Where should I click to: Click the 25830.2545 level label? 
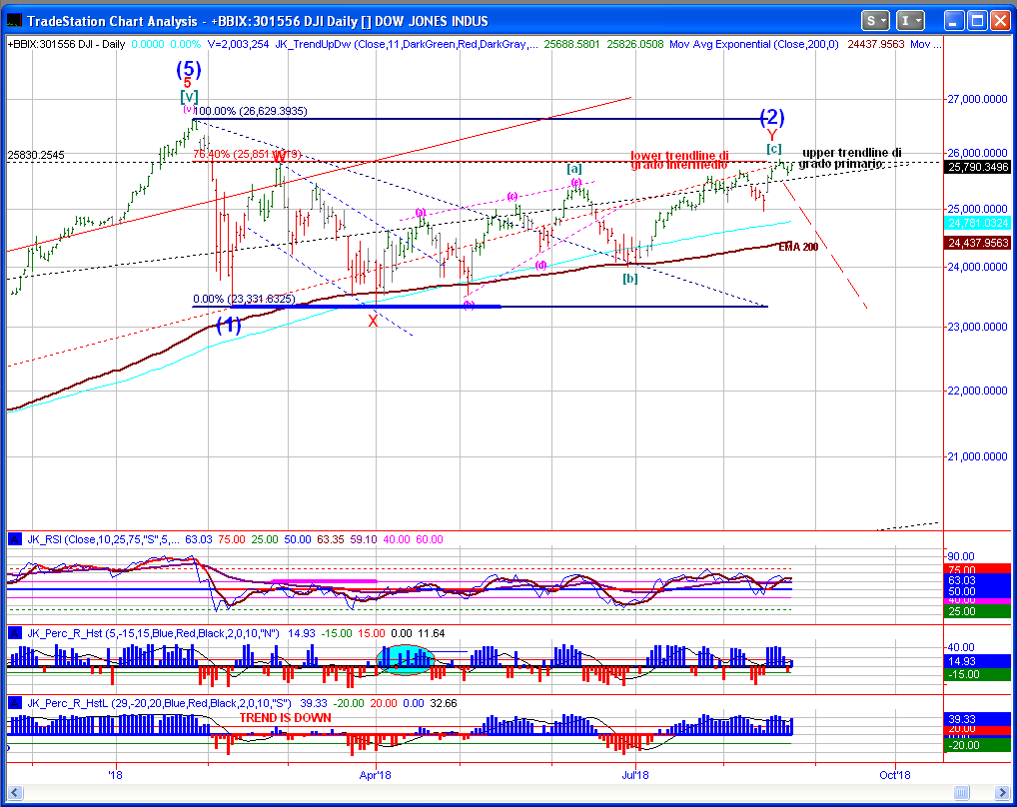tap(36, 156)
